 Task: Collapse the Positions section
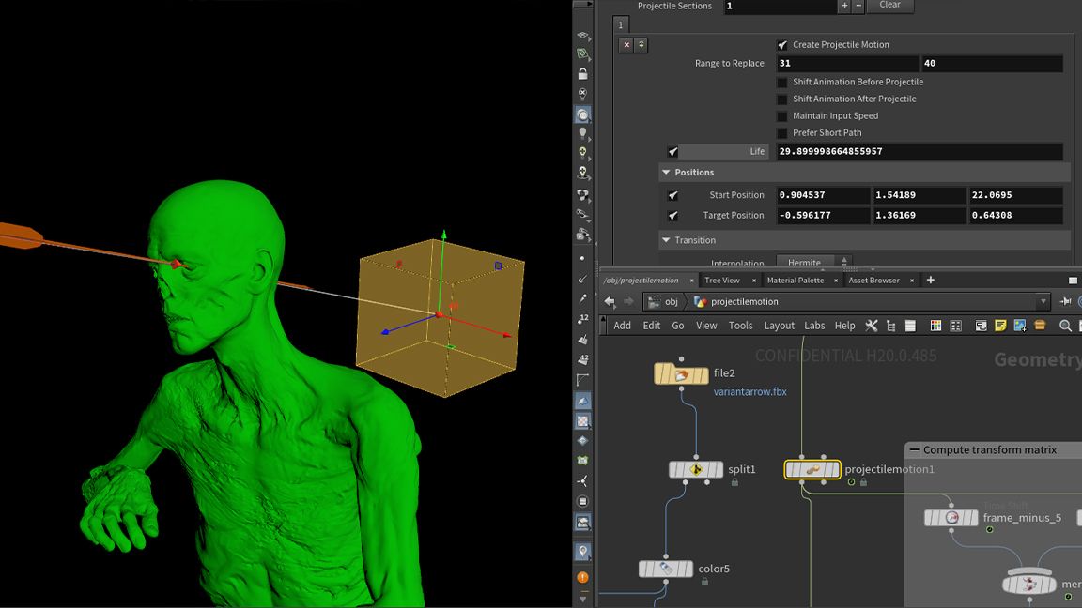[666, 172]
